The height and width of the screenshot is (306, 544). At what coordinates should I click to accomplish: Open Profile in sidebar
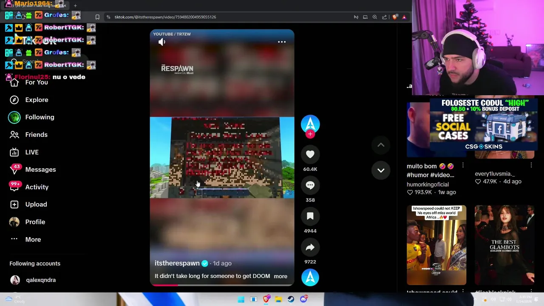tap(35, 222)
